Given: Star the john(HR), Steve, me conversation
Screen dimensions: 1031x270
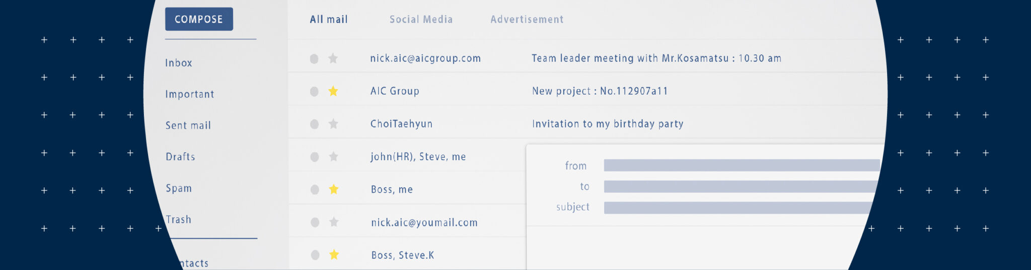Looking at the screenshot, I should coord(333,157).
